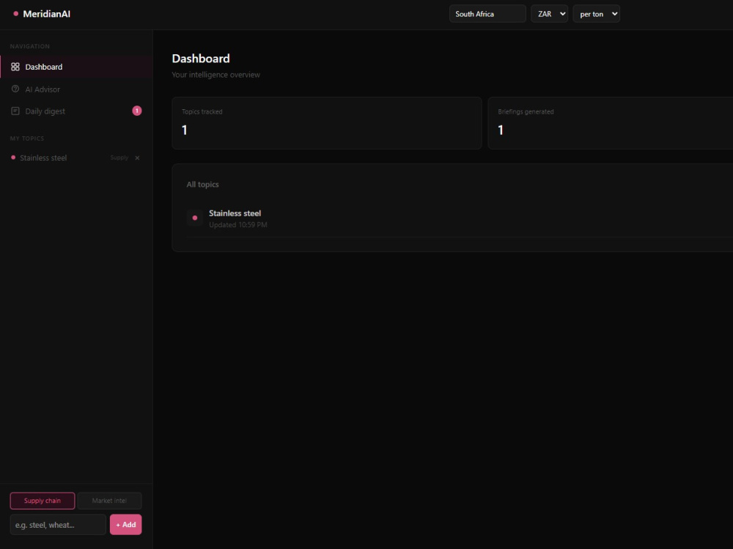Click the Supply tag on Stainless steel

point(119,158)
